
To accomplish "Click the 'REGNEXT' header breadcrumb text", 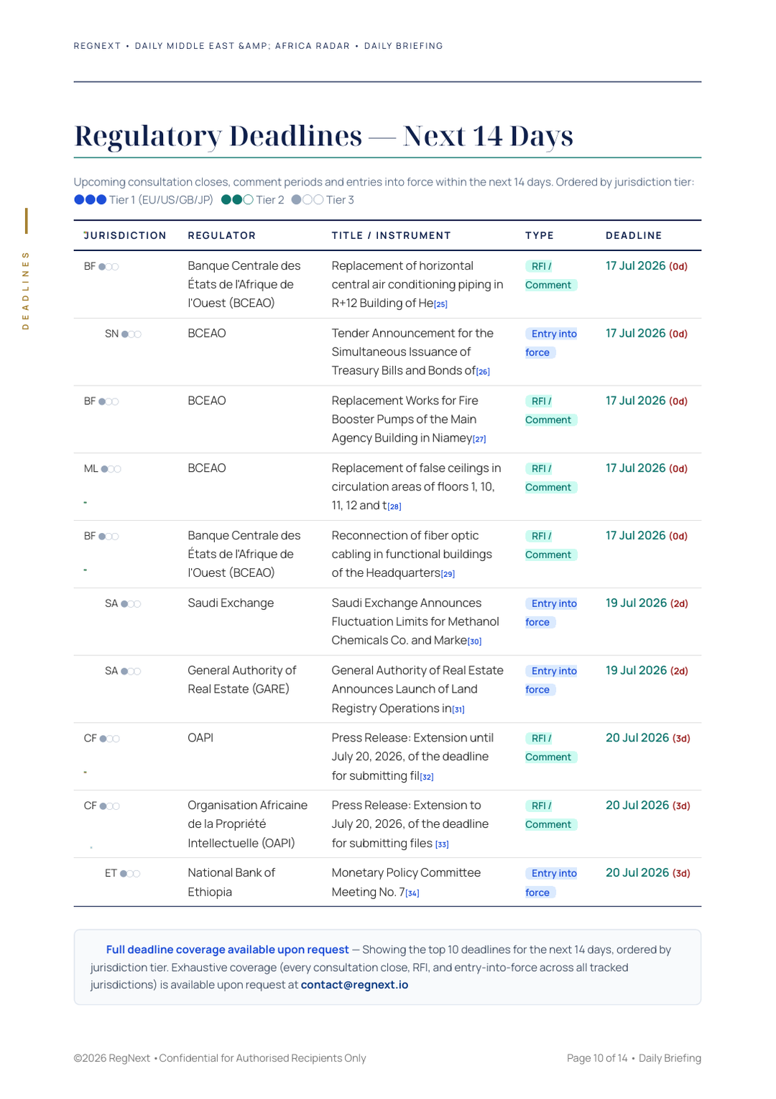I will click(x=97, y=46).
